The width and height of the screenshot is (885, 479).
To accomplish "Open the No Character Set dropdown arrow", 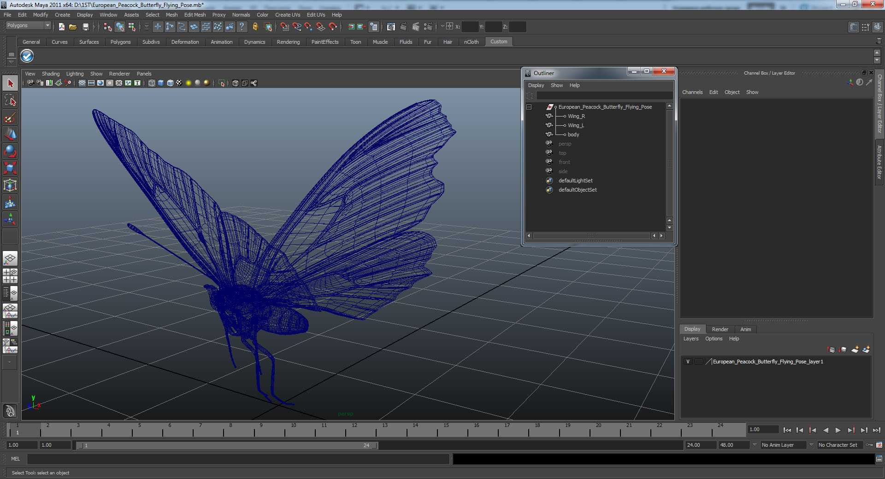I will 811,445.
